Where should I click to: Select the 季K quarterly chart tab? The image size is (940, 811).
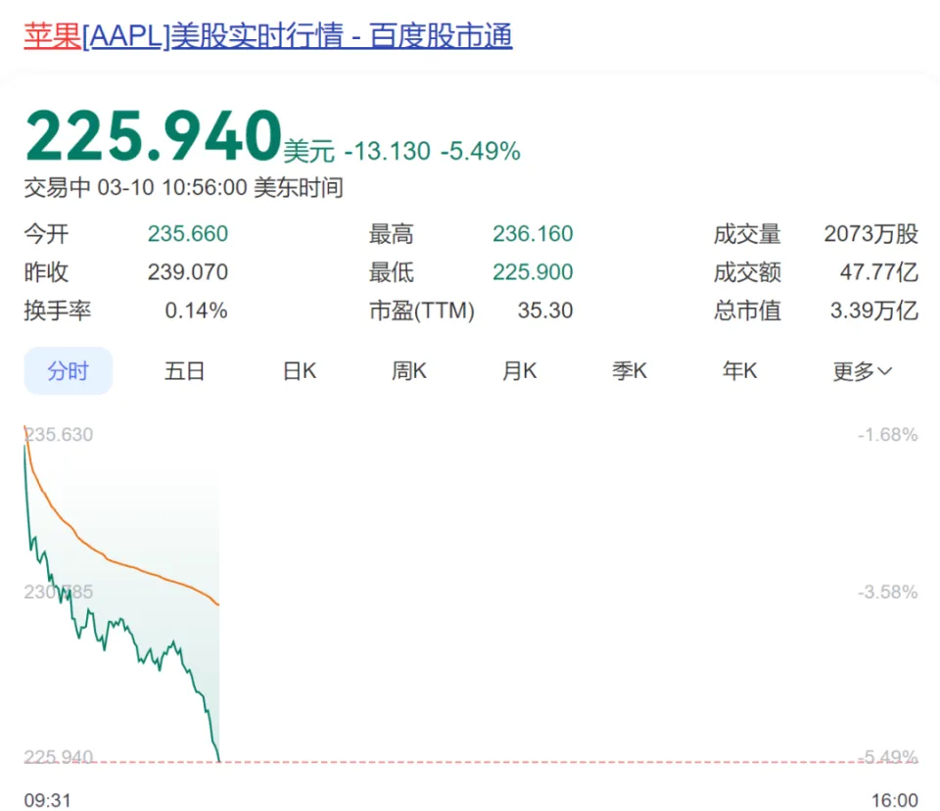tap(630, 371)
